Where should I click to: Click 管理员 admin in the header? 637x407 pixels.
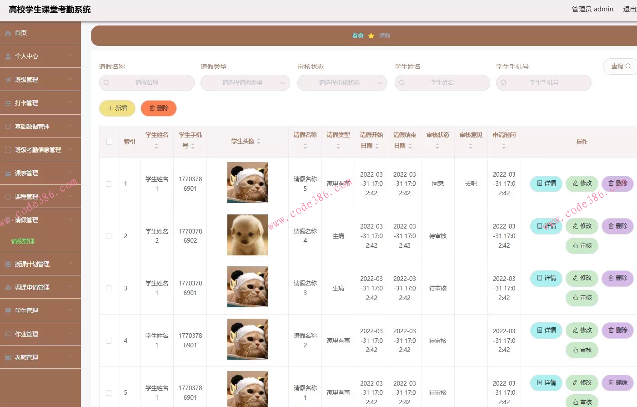point(592,9)
